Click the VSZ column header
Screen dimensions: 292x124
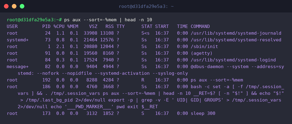[93, 26]
